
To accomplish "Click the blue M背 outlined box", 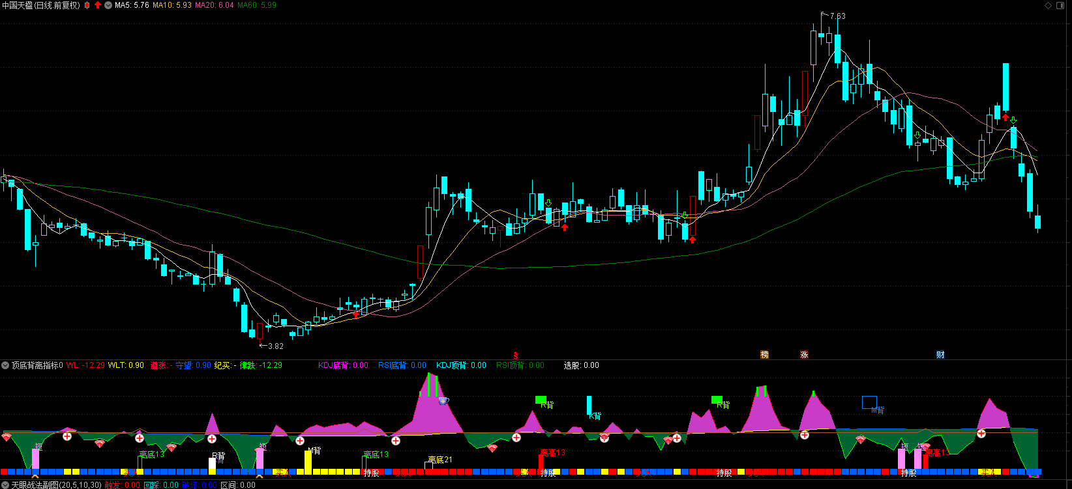I will pos(870,402).
